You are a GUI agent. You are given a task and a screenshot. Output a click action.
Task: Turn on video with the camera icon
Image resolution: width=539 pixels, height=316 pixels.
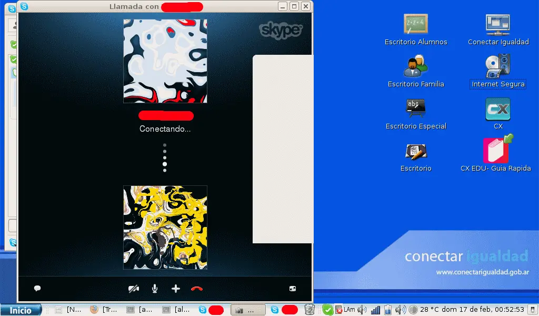point(133,289)
